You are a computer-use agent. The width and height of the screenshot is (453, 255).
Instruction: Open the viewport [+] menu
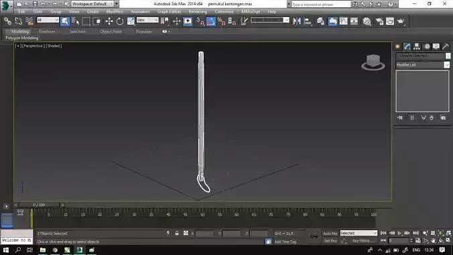[x=18, y=46]
